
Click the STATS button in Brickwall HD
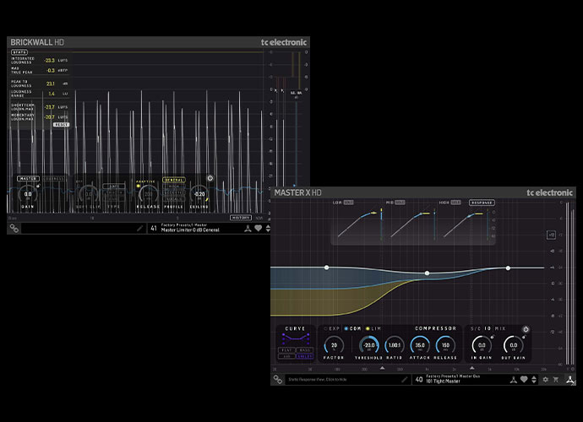click(x=19, y=52)
